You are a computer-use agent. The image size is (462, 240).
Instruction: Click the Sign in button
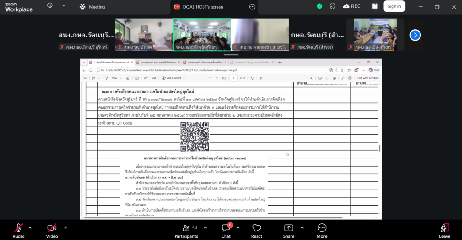[x=394, y=6]
